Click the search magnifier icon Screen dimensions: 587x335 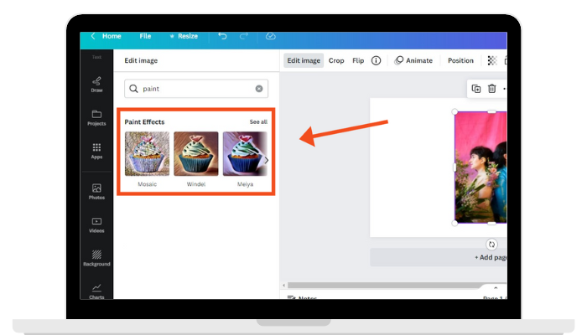pyautogui.click(x=133, y=89)
